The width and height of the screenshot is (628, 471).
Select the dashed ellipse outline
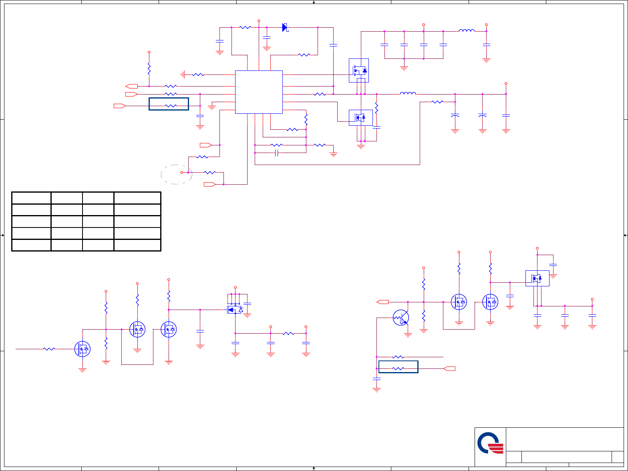pyautogui.click(x=176, y=174)
